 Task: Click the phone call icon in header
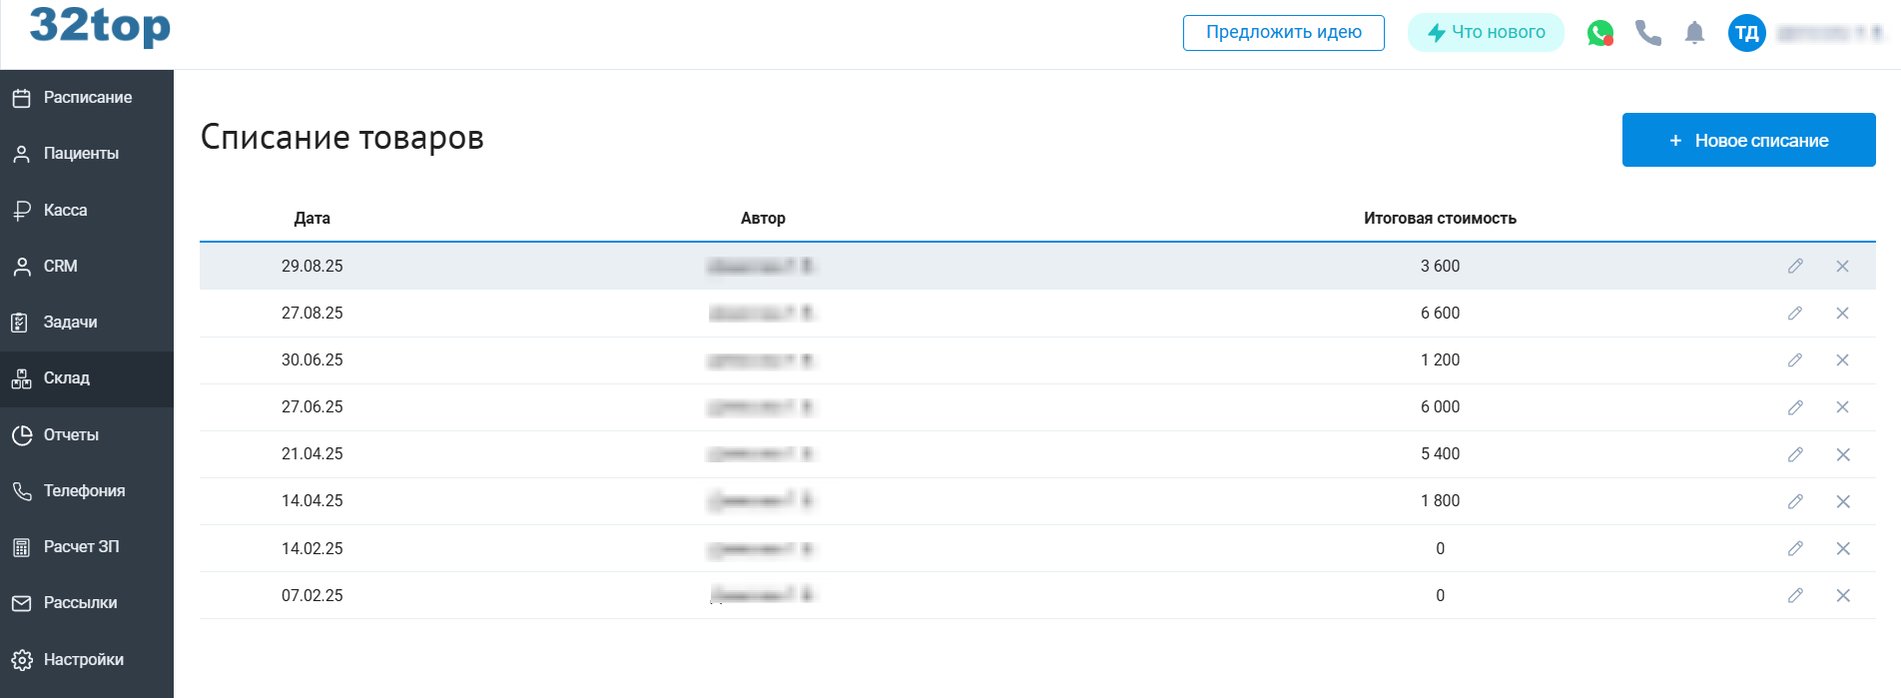(1647, 33)
